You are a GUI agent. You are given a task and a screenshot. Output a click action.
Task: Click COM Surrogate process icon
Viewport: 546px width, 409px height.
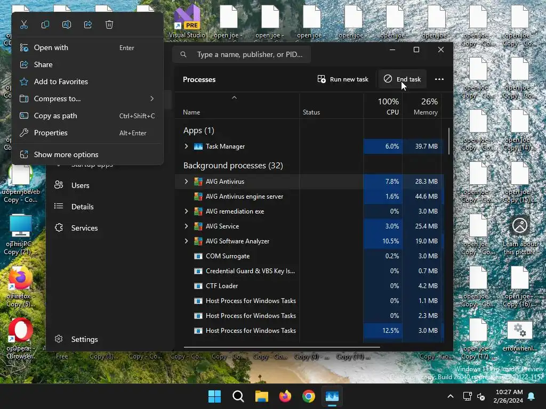coord(198,256)
